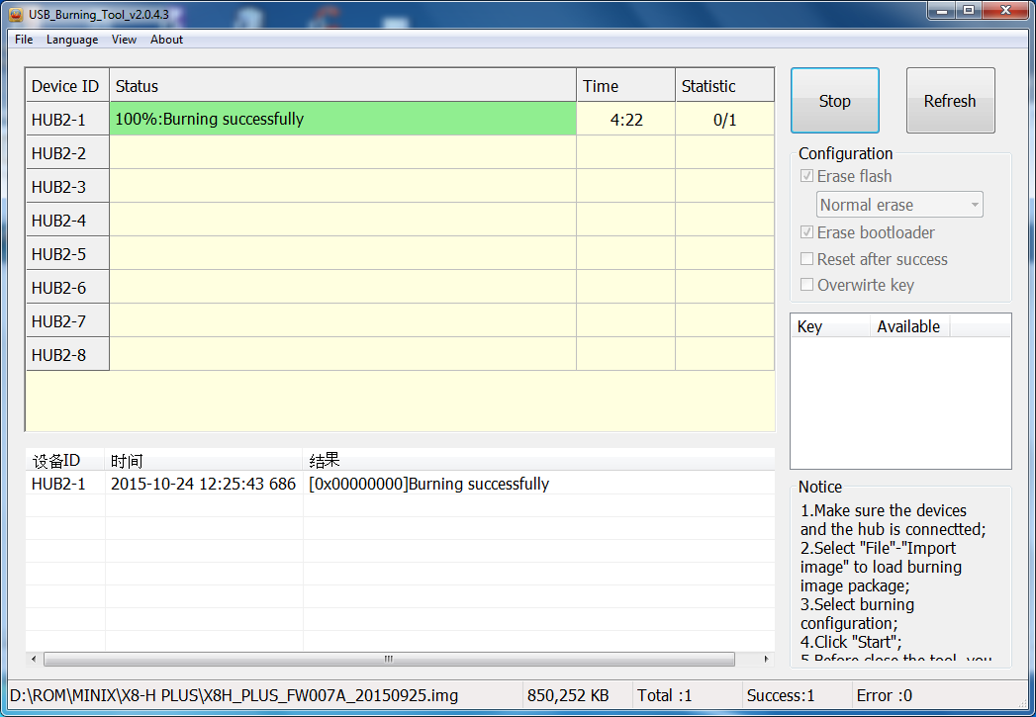The width and height of the screenshot is (1036, 717).
Task: Click the Available column header
Action: pos(908,326)
